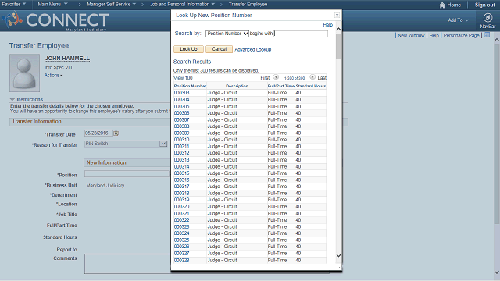The height and width of the screenshot is (281, 500).
Task: Select position number 000316
Action: click(181, 180)
